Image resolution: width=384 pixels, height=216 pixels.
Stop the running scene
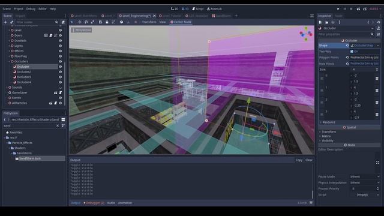point(351,9)
